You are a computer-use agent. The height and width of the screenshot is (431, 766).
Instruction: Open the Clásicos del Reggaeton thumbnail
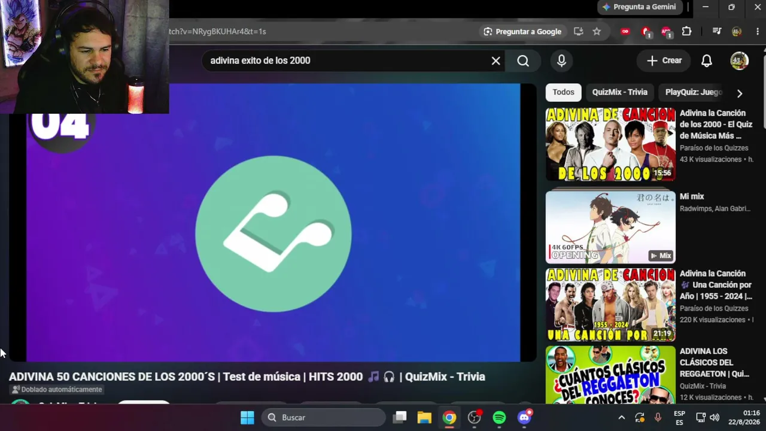pyautogui.click(x=610, y=375)
